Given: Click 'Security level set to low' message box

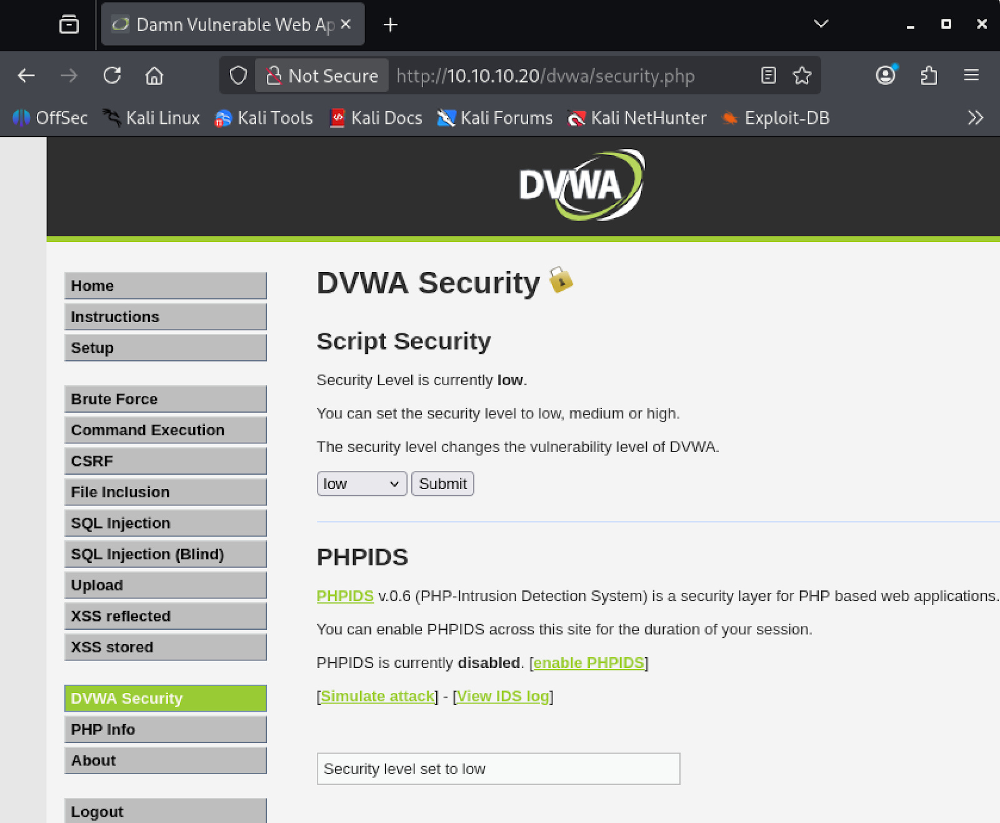Looking at the screenshot, I should coord(498,769).
